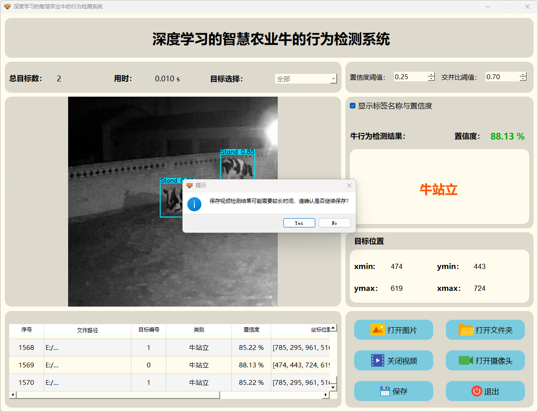Increase 置信度阈值 with up arrow
Image resolution: width=538 pixels, height=412 pixels.
pos(431,74)
